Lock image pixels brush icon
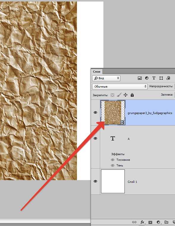This screenshot has height=226, width=175. pyautogui.click(x=119, y=95)
